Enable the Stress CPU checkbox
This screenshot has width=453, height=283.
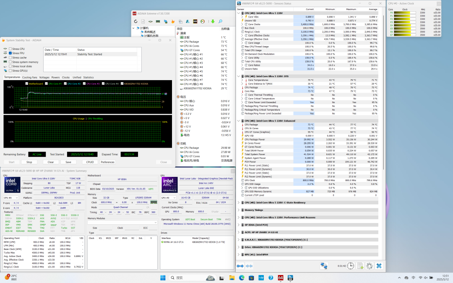pyautogui.click(x=10, y=49)
